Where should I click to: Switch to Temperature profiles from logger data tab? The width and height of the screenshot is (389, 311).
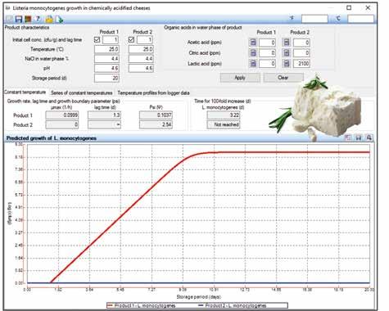[153, 92]
